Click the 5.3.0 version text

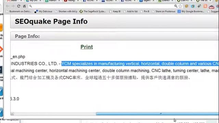[x=15, y=99]
